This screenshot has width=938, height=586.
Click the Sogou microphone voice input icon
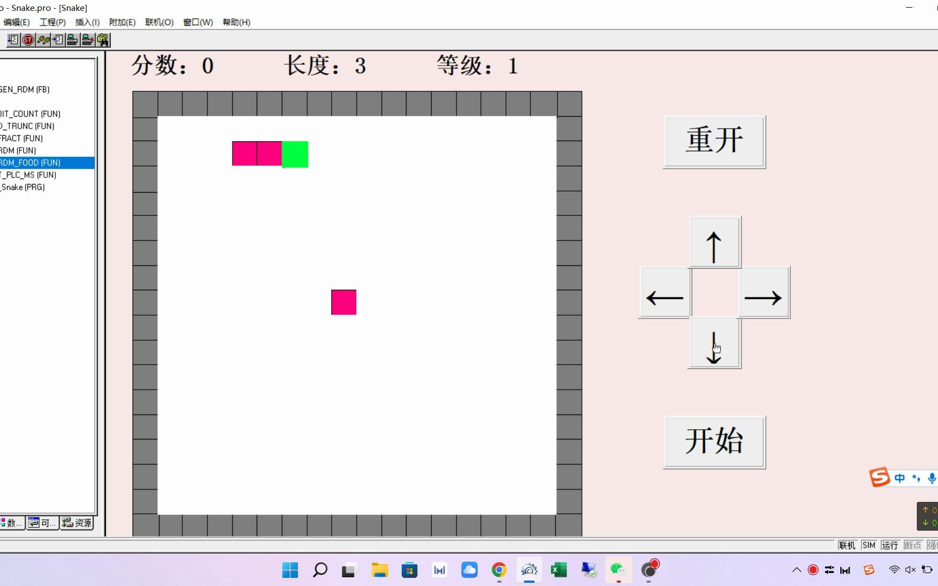932,478
